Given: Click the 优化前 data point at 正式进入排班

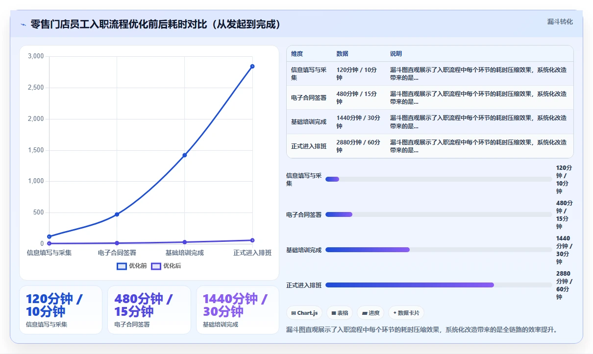Looking at the screenshot, I should tap(252, 66).
